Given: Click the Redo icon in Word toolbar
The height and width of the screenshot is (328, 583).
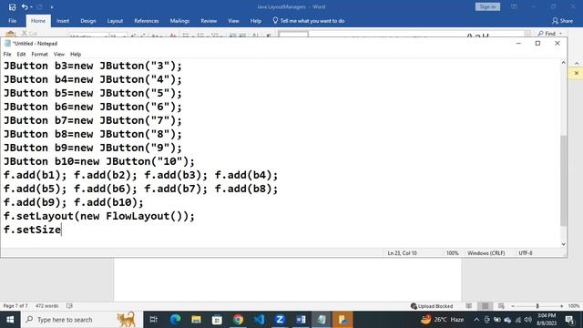Looking at the screenshot, I should pos(40,6).
